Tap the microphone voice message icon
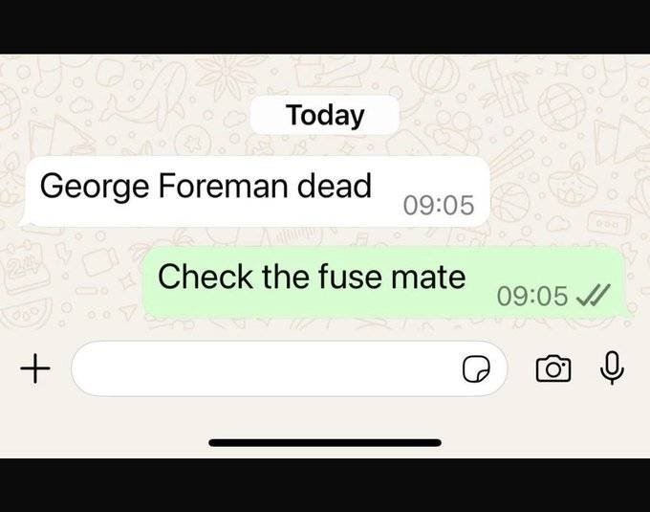Image resolution: width=650 pixels, height=512 pixels. pyautogui.click(x=613, y=368)
